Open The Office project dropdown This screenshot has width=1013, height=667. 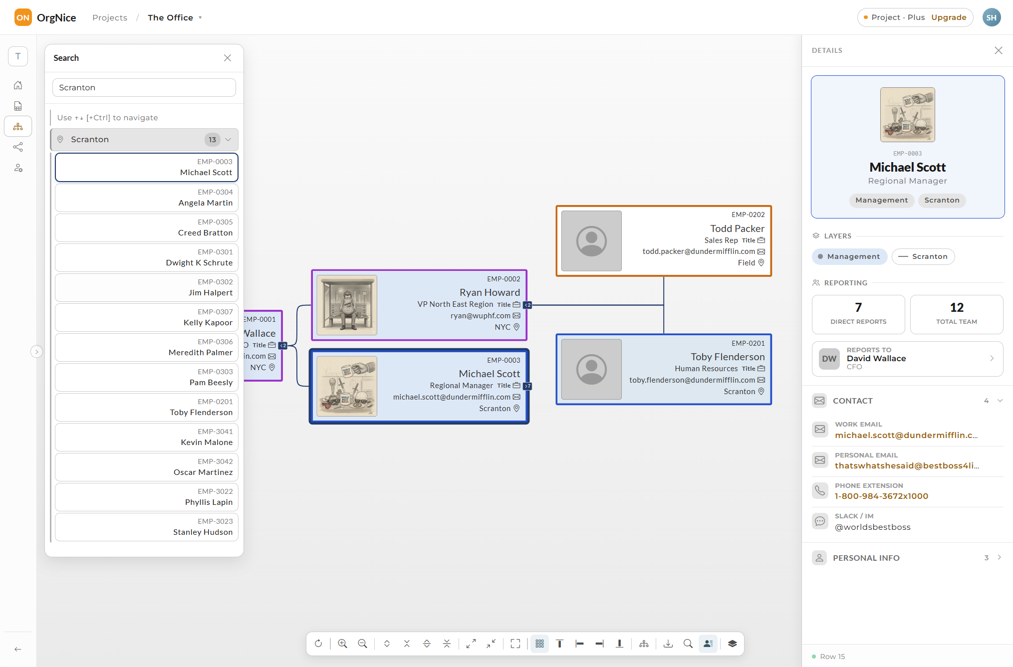coord(175,17)
